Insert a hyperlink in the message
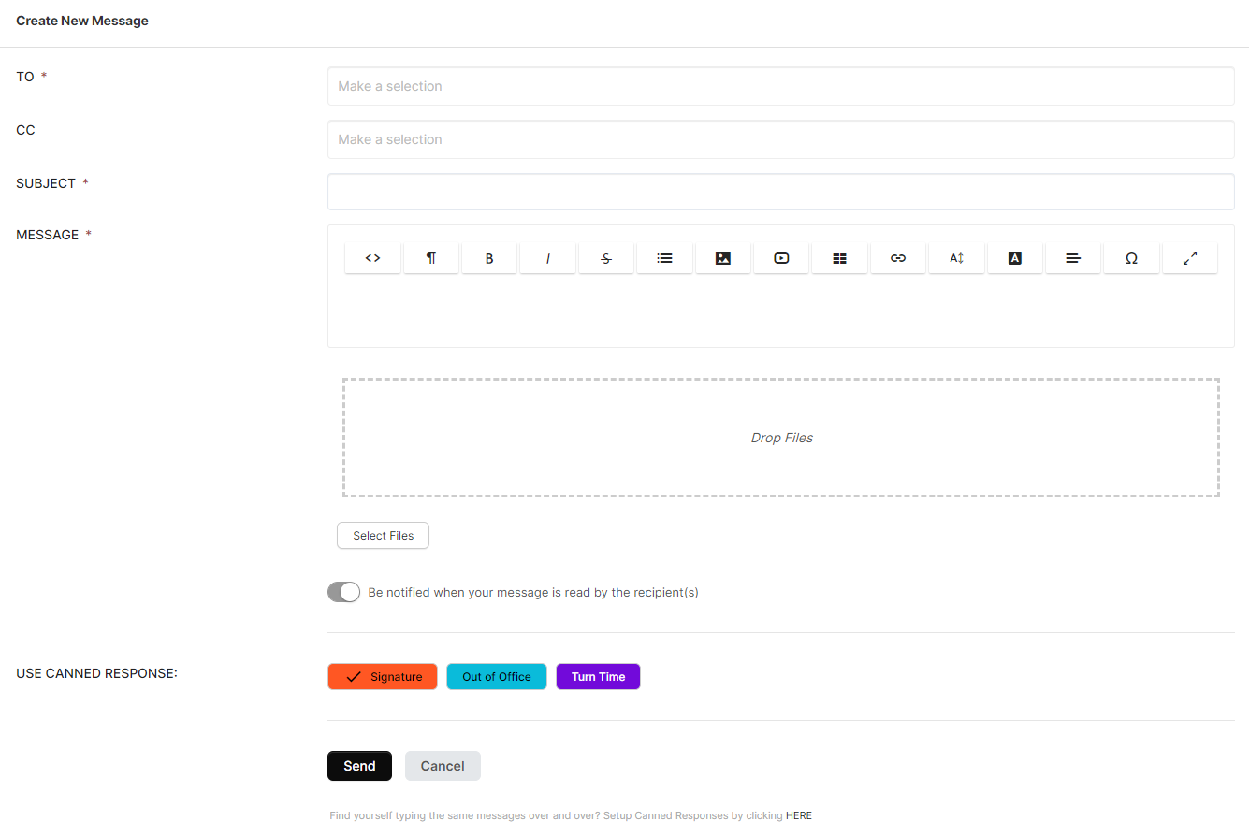1249x836 pixels. coord(898,258)
